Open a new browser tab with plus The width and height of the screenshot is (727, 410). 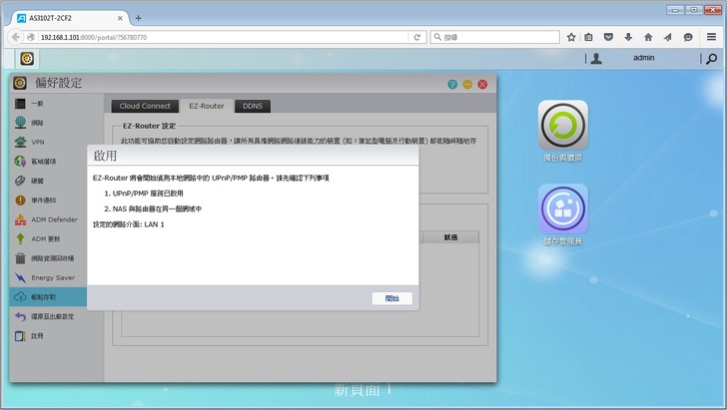[x=138, y=19]
